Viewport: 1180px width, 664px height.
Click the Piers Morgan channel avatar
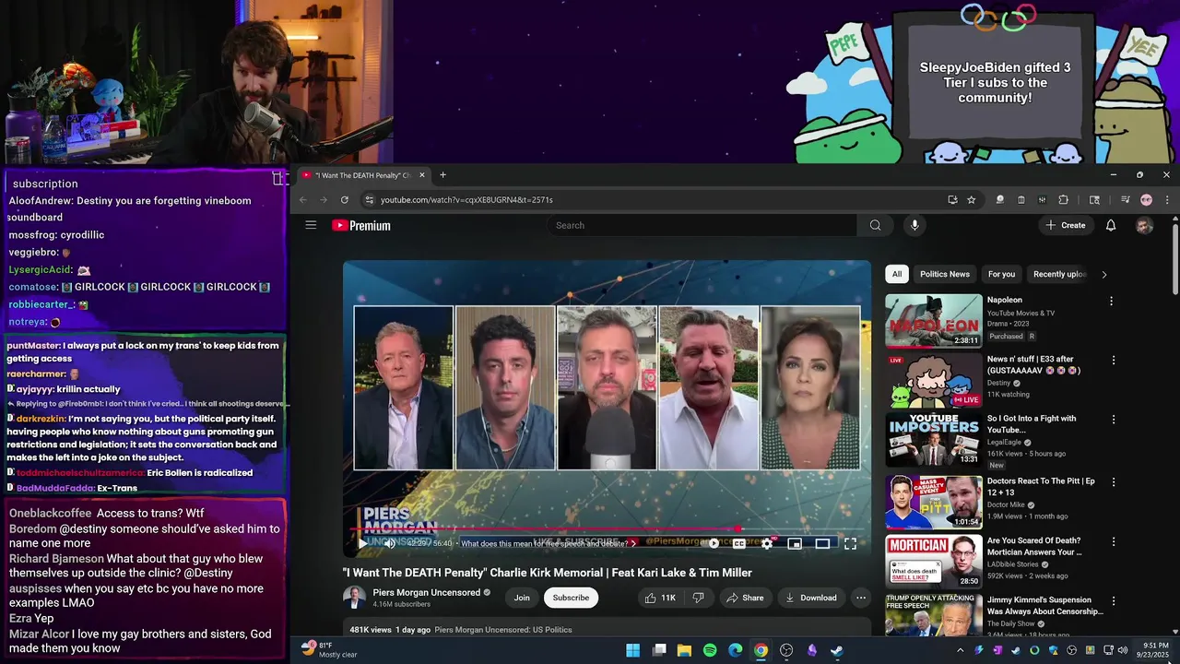tap(354, 598)
